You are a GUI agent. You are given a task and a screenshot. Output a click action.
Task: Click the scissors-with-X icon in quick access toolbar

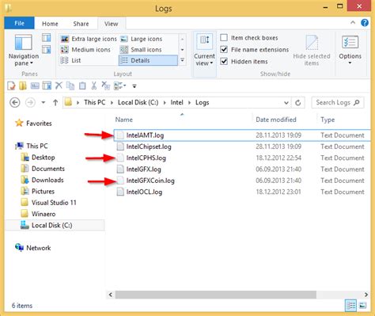click(106, 86)
